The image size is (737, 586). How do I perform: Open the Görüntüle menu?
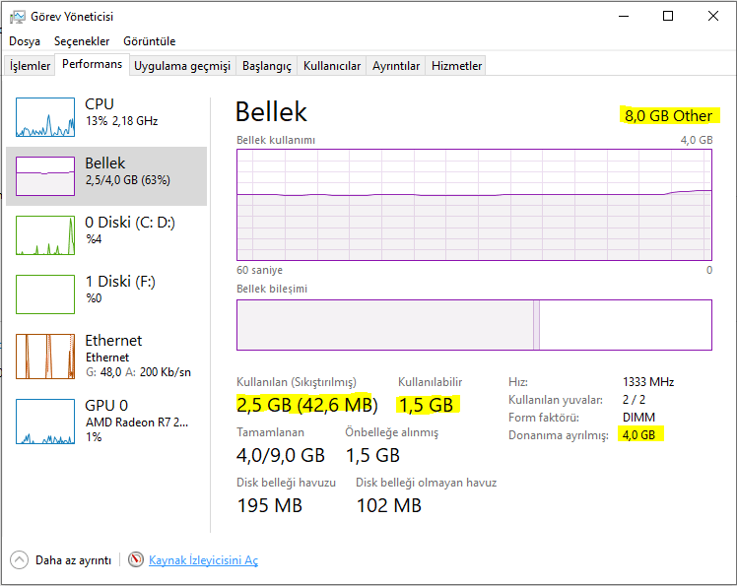(x=150, y=41)
